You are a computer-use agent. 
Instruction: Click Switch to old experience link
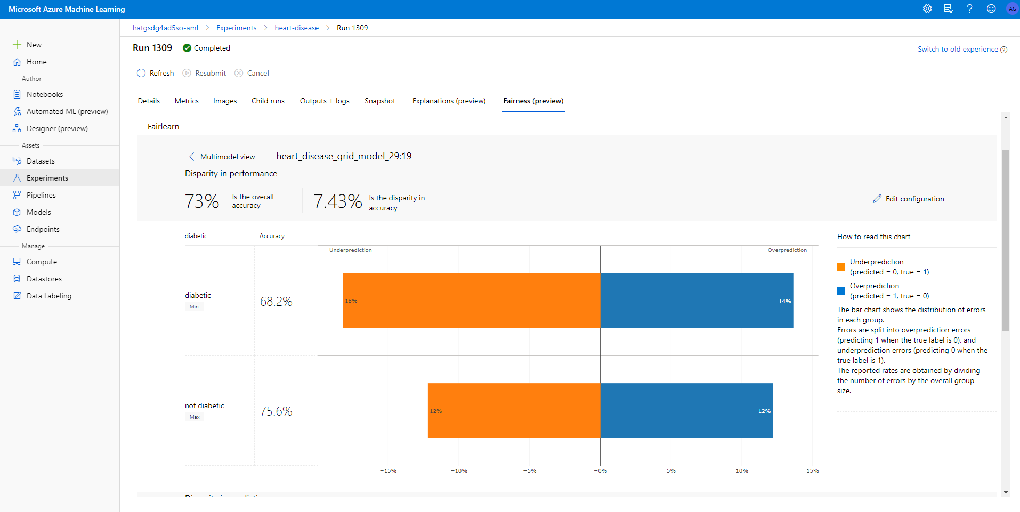coord(958,49)
